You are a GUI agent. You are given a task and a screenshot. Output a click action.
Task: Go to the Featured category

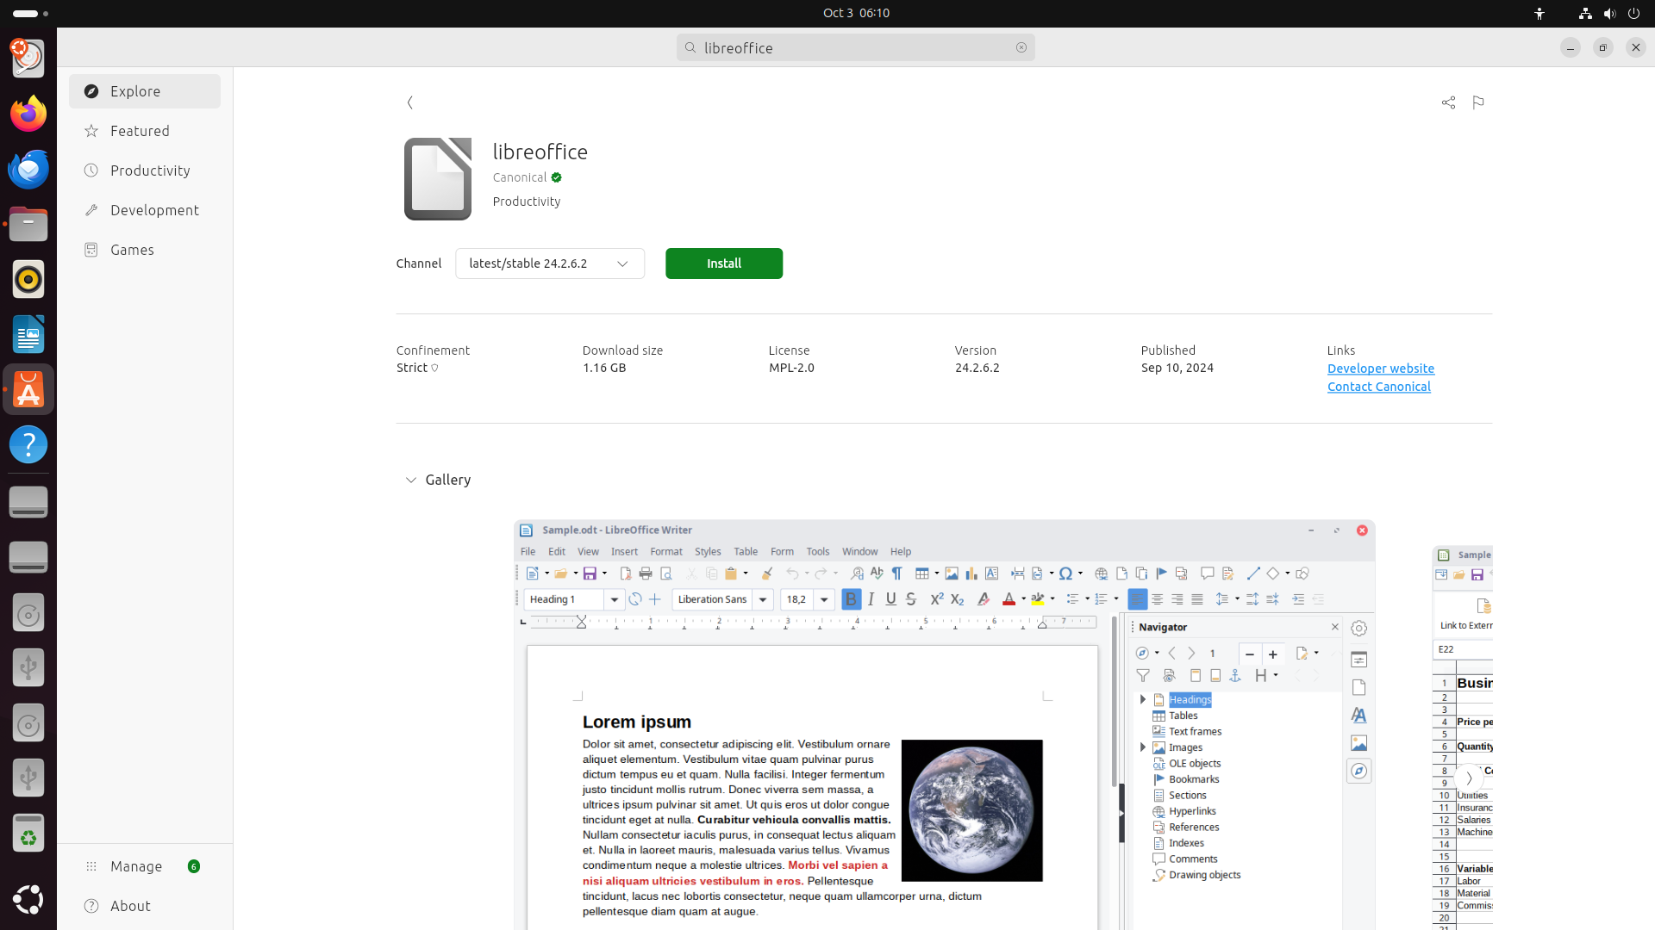click(145, 131)
